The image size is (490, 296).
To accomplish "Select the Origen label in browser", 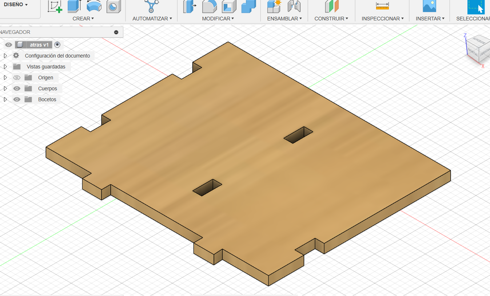I will coord(45,78).
